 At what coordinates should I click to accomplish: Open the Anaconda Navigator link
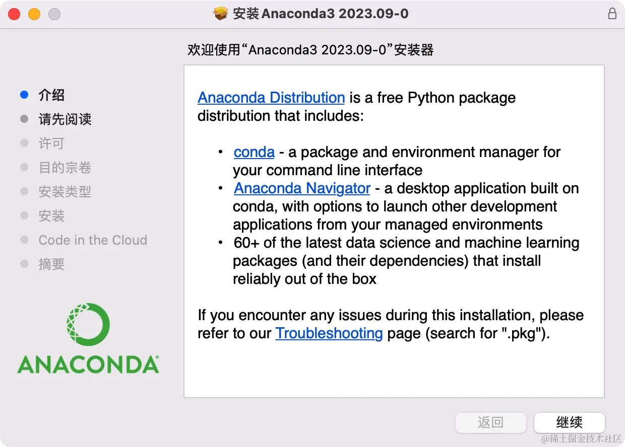tap(302, 188)
